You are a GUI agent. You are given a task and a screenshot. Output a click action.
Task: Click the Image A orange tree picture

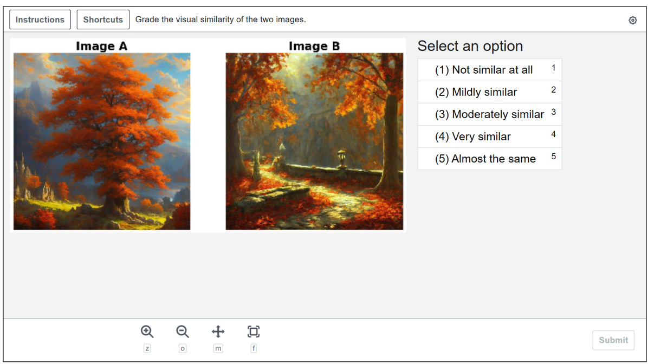102,141
